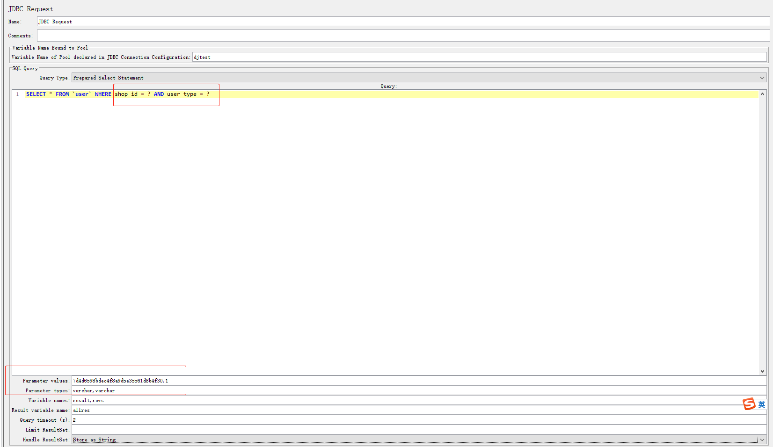Click the JDBC Request panel title
This screenshot has height=447, width=773.
pos(31,9)
